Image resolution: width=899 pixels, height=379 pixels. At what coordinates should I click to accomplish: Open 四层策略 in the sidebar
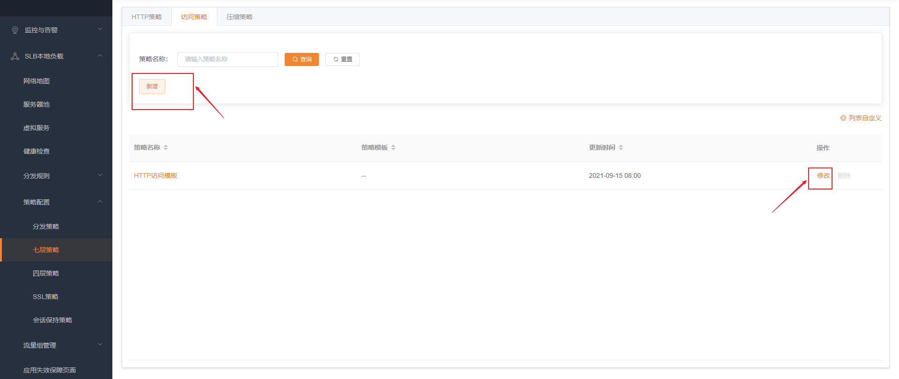46,273
